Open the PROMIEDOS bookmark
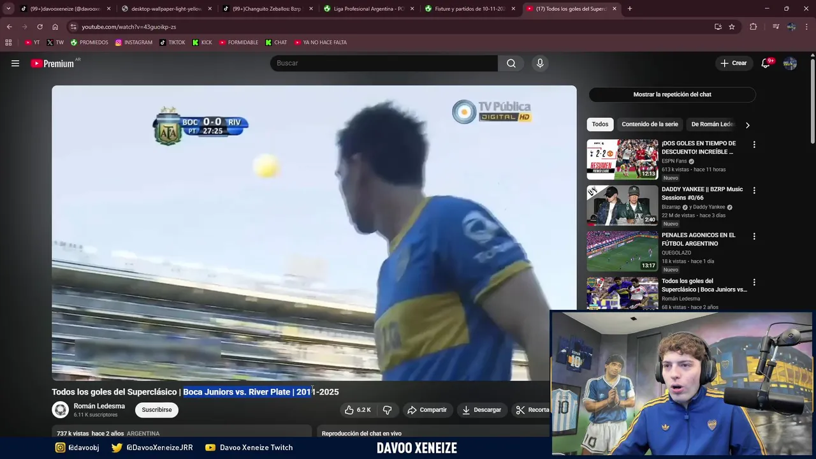816x459 pixels. tap(89, 43)
